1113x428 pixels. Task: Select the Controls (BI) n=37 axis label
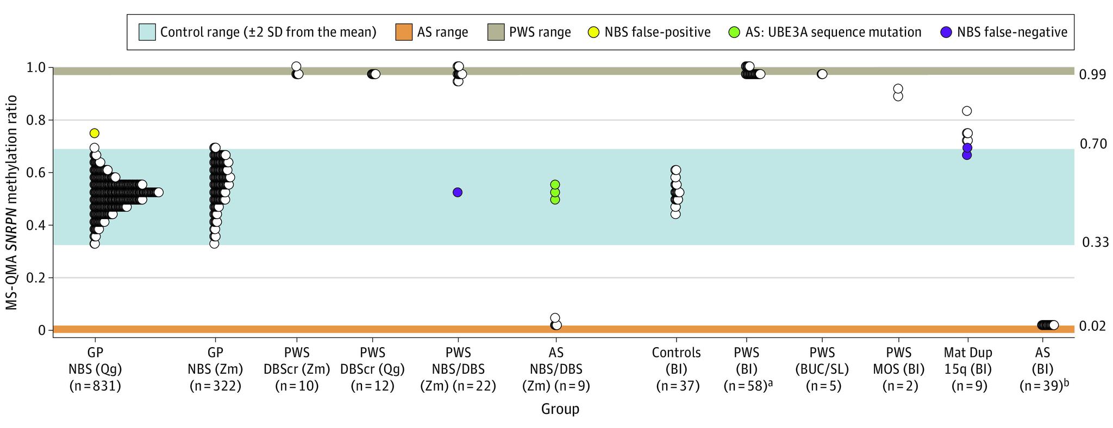tap(676, 369)
